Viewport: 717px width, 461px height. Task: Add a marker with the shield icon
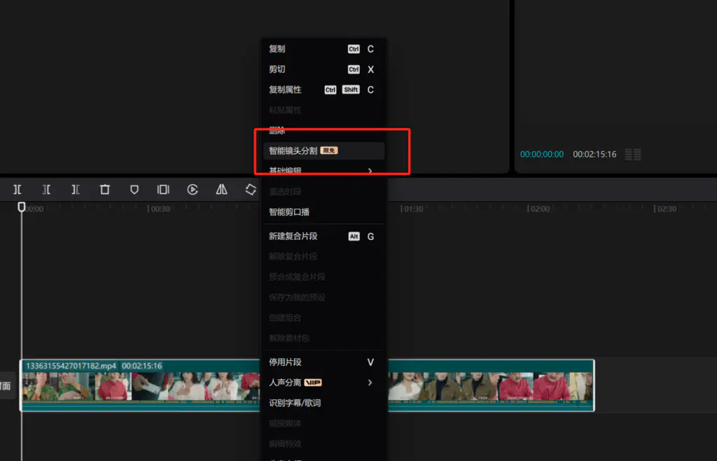(134, 190)
